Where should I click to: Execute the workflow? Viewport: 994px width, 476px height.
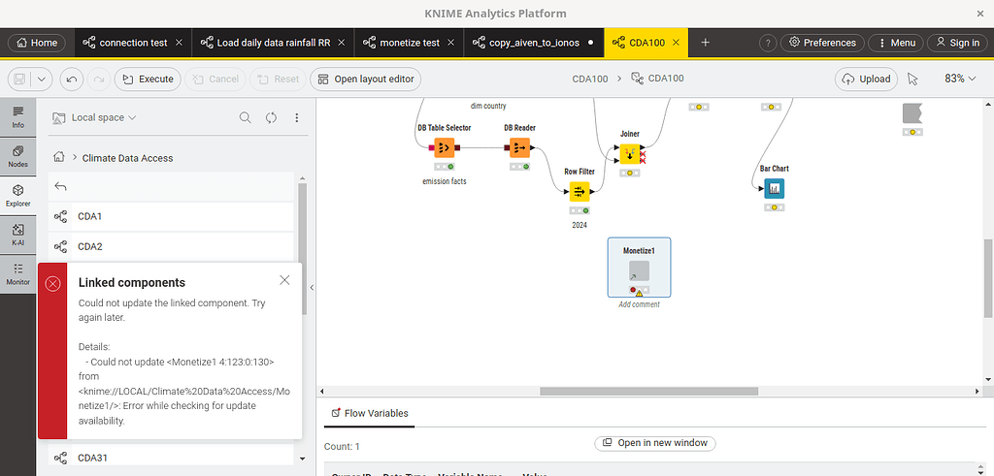point(148,79)
